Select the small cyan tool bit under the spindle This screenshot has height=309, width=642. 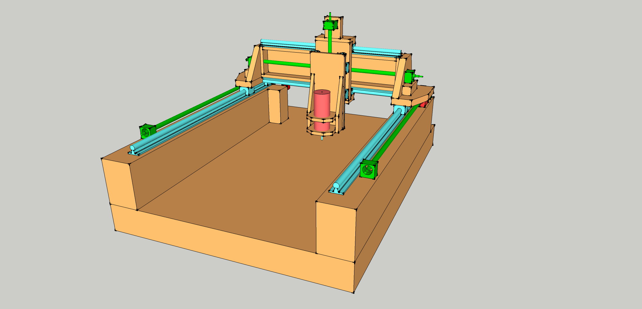click(x=322, y=138)
